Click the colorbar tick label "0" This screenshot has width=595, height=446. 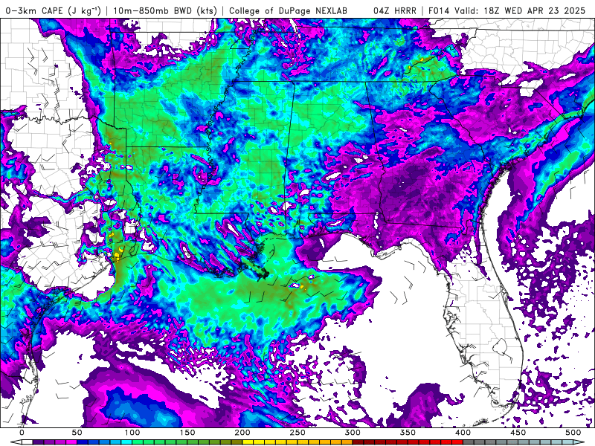point(22,433)
